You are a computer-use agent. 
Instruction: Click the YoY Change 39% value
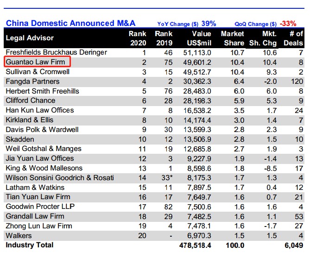(x=209, y=23)
